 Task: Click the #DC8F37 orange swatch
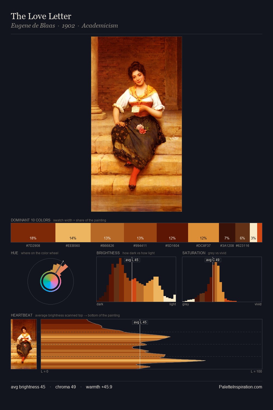203,233
